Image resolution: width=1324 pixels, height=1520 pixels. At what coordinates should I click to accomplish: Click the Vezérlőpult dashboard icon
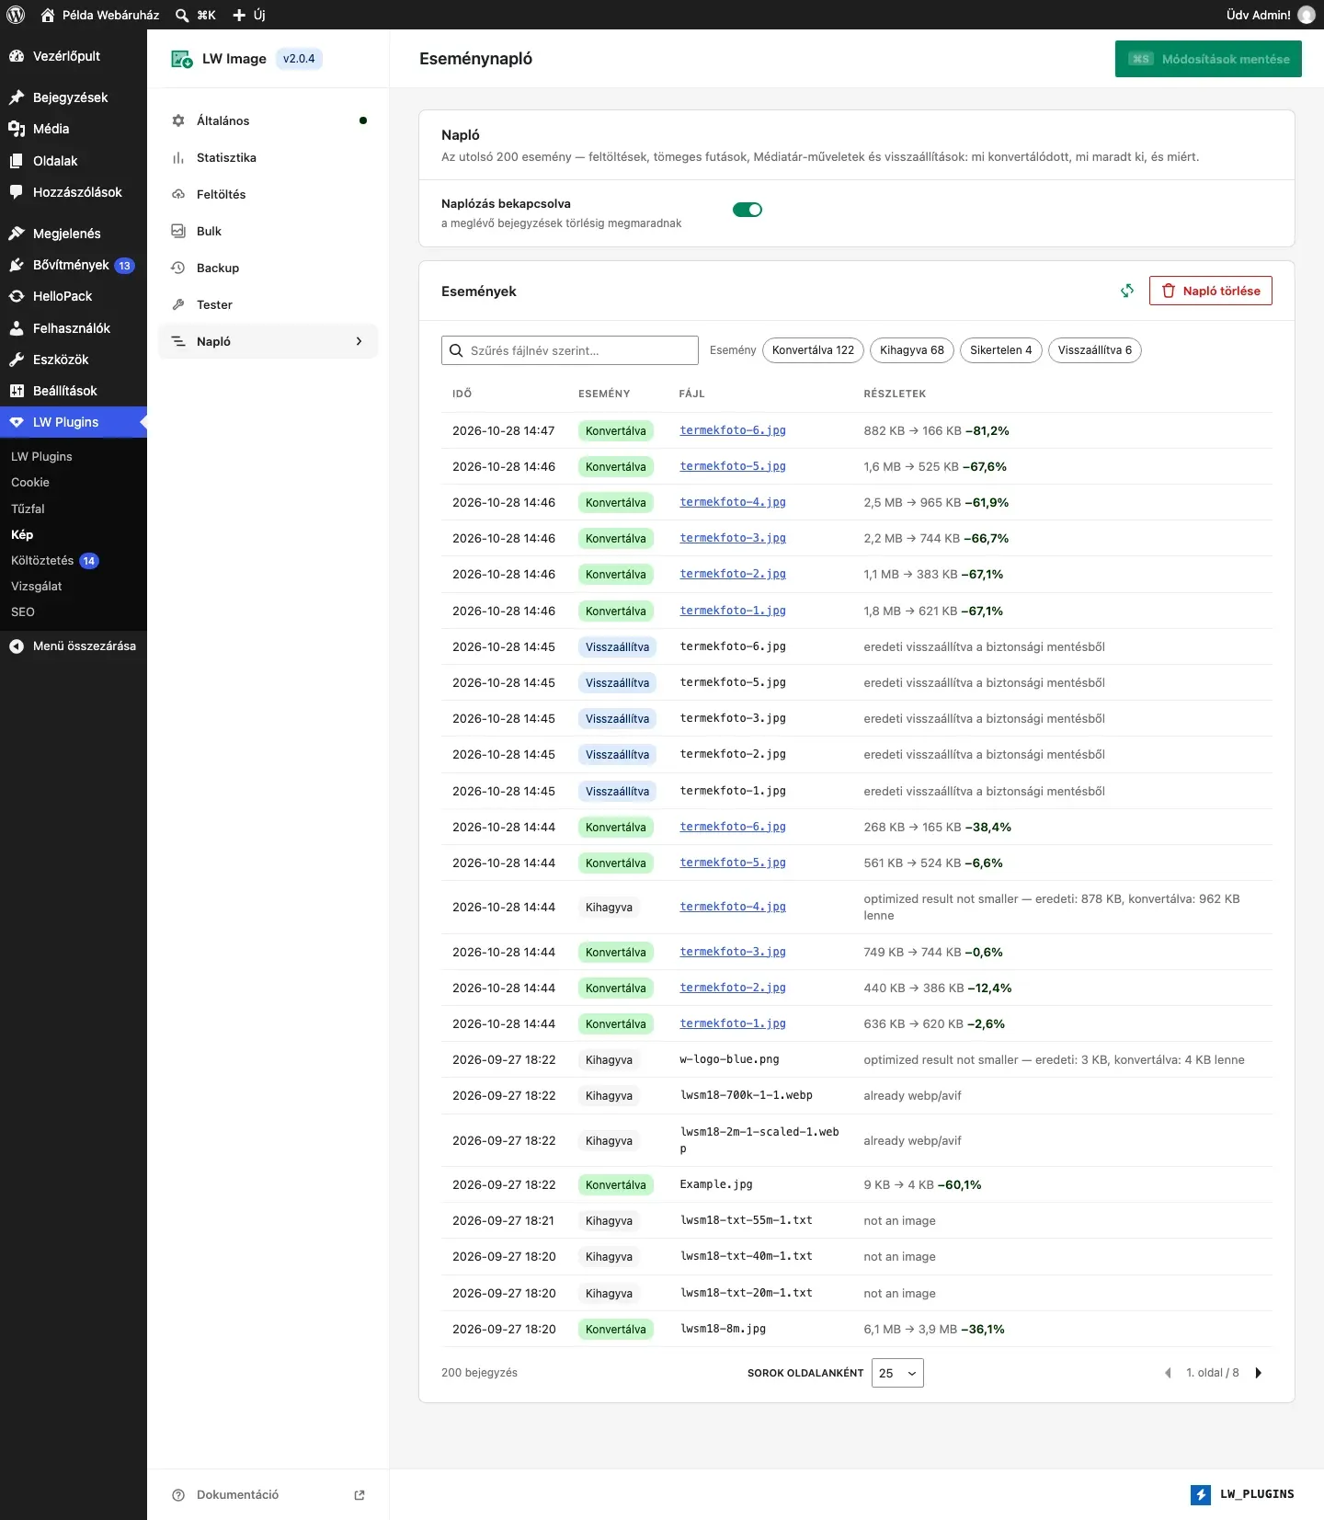point(17,56)
